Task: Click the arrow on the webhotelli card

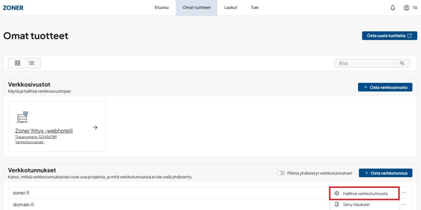Action: (x=95, y=127)
